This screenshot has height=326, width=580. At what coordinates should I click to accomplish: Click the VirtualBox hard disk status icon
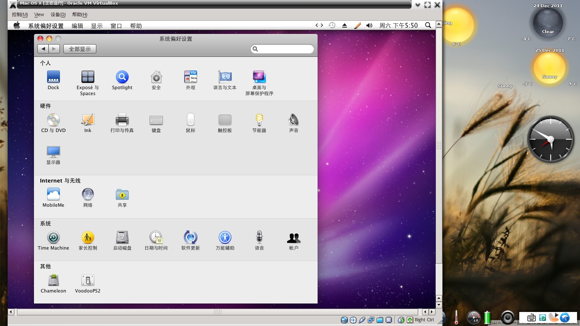[x=344, y=320]
